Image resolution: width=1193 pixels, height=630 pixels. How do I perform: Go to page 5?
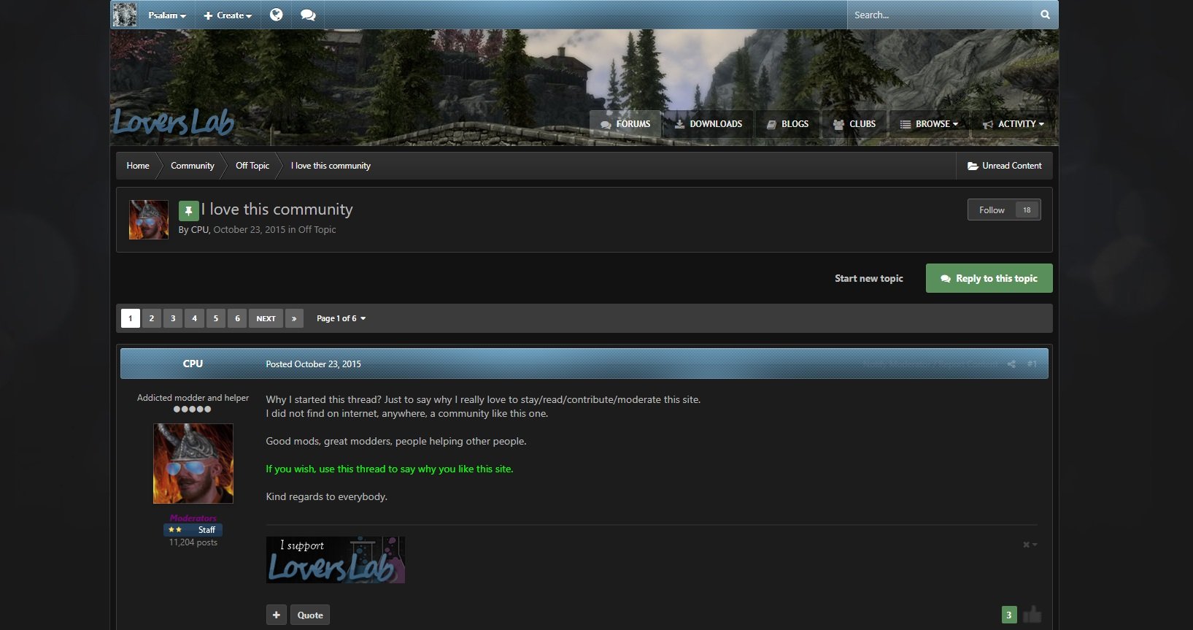216,318
